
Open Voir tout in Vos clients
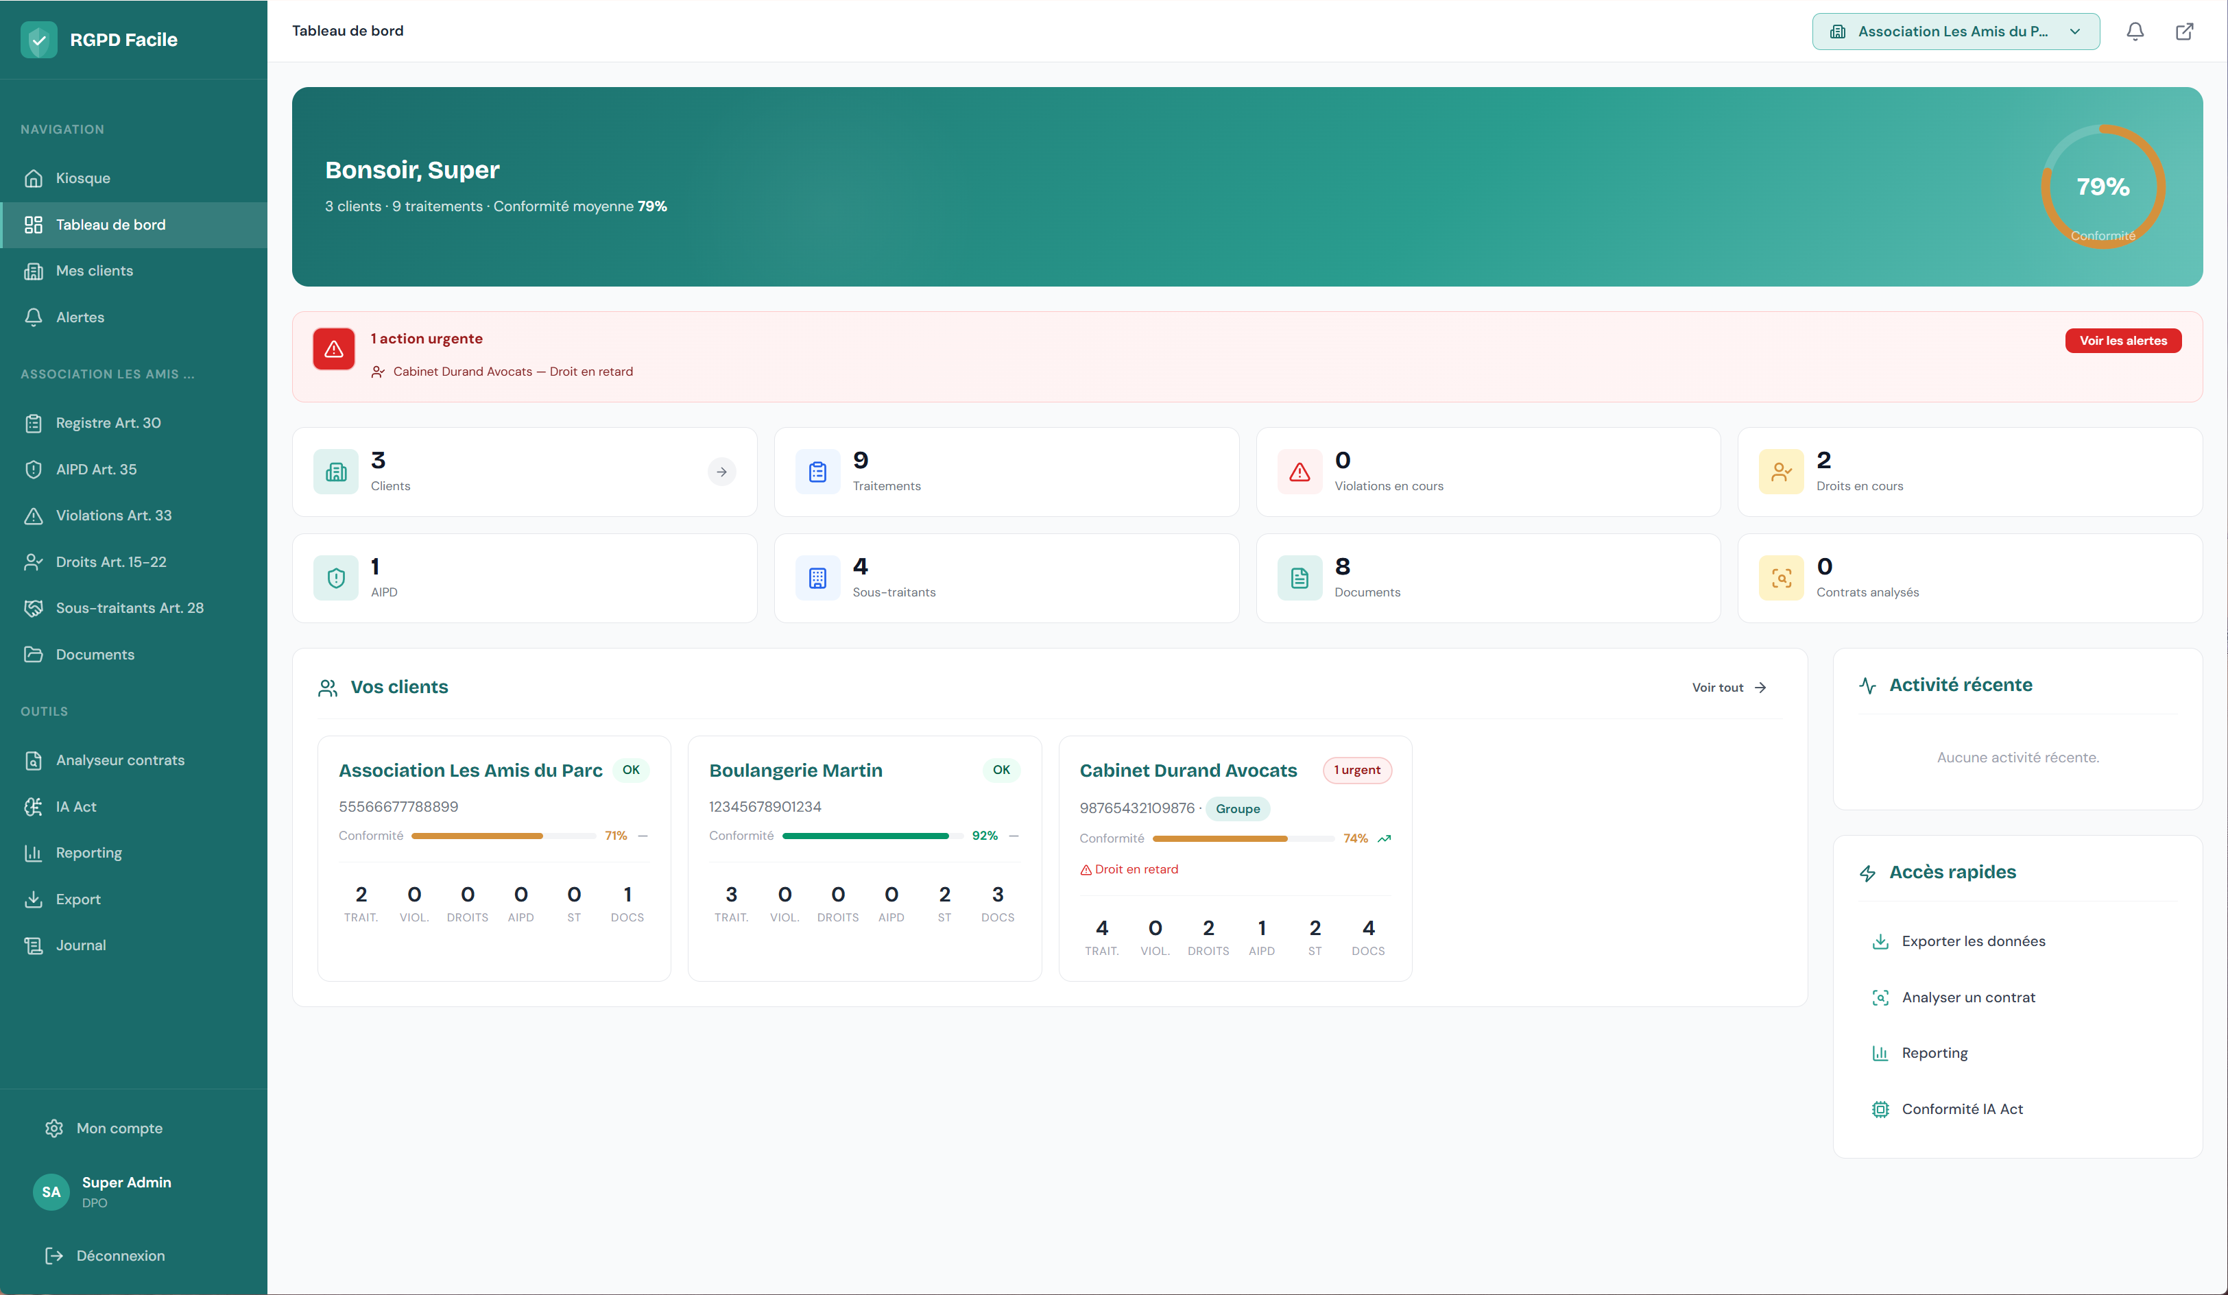pos(1727,687)
